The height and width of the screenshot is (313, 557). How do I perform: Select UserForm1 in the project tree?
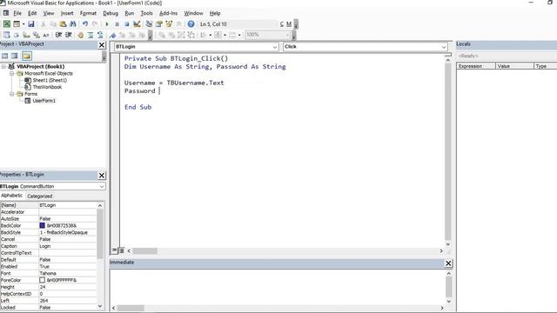(x=44, y=101)
